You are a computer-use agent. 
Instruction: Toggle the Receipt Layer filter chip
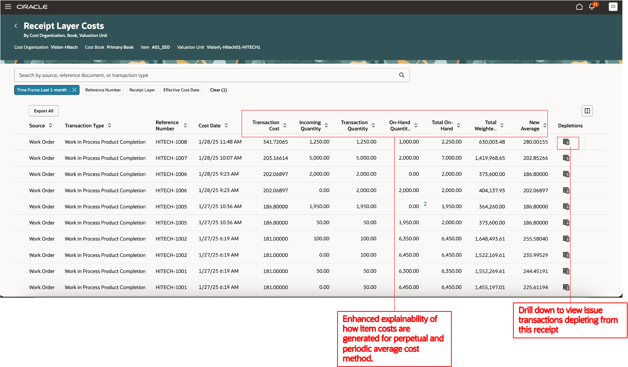142,90
